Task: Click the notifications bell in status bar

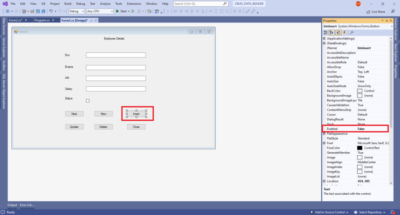Action: (x=392, y=212)
